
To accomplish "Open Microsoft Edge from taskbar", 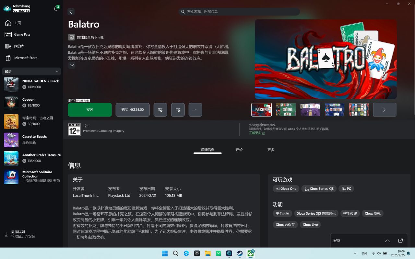I will click(x=186, y=253).
